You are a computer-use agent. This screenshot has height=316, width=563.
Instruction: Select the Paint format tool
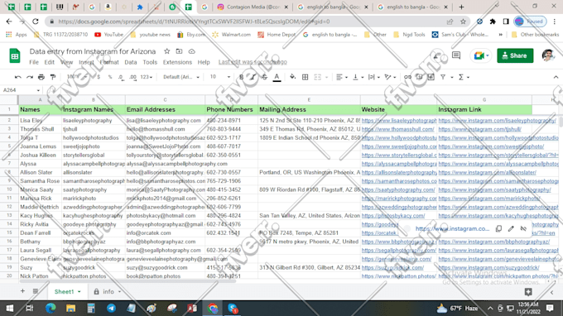pyautogui.click(x=53, y=77)
